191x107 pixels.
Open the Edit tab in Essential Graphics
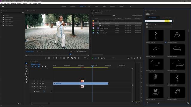[153, 13]
